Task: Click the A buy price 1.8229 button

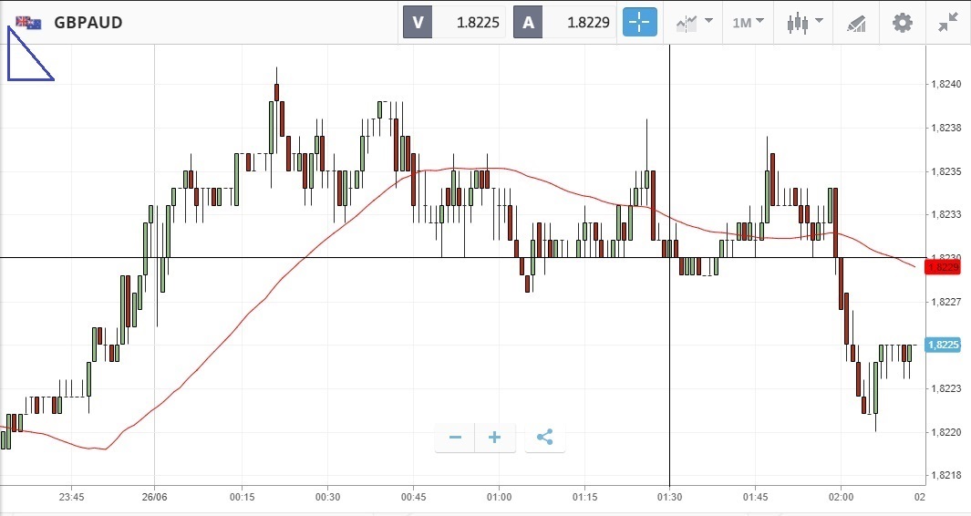Action: [565, 23]
